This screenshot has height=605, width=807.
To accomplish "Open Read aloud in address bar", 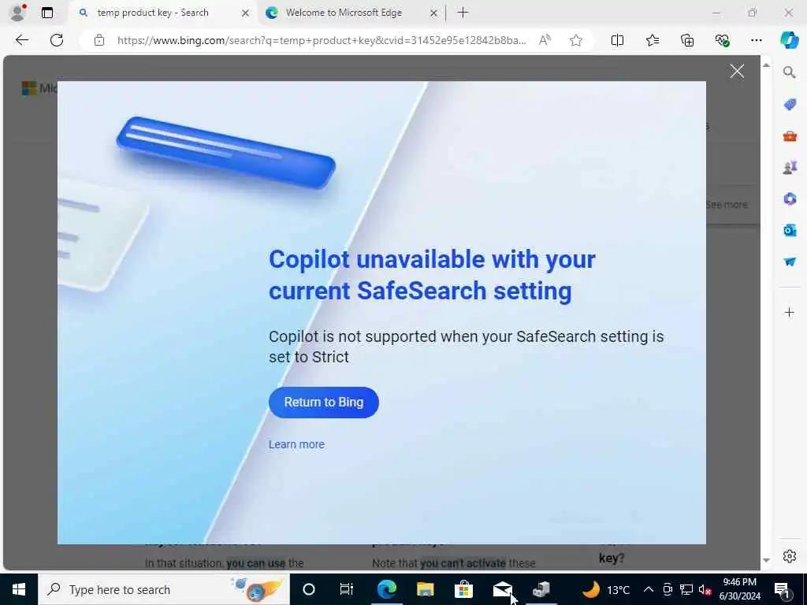I will tap(545, 40).
